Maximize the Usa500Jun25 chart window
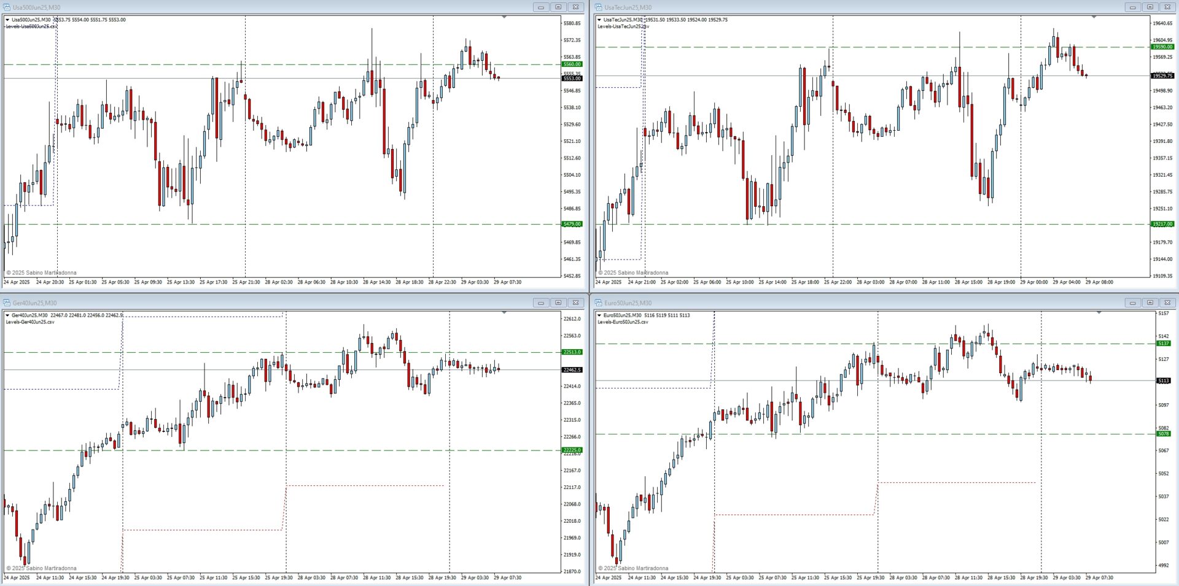This screenshot has width=1179, height=586. click(x=558, y=7)
